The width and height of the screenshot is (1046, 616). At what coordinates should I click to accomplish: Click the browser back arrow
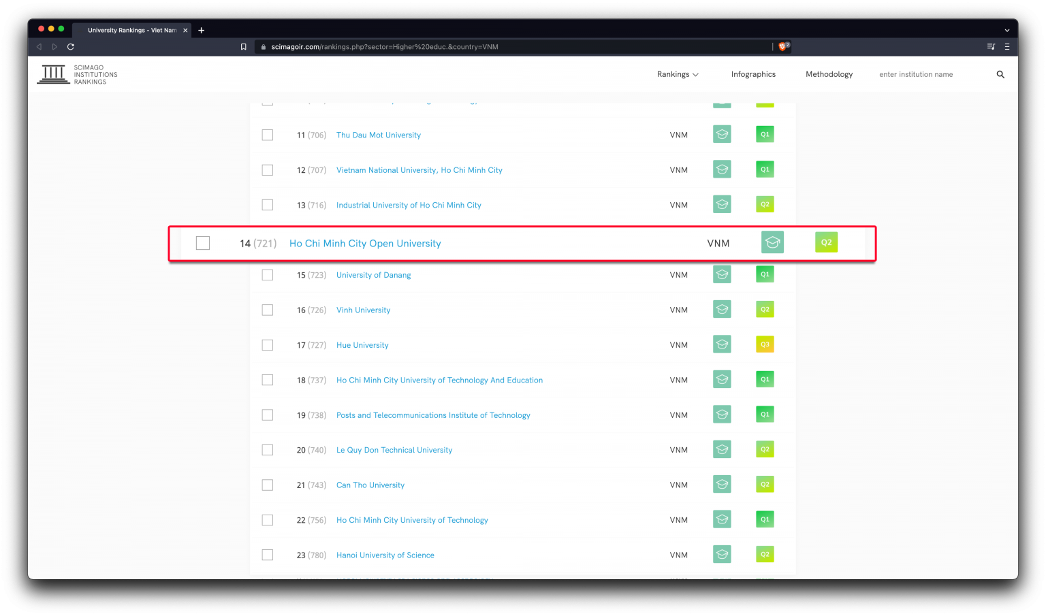click(x=39, y=47)
